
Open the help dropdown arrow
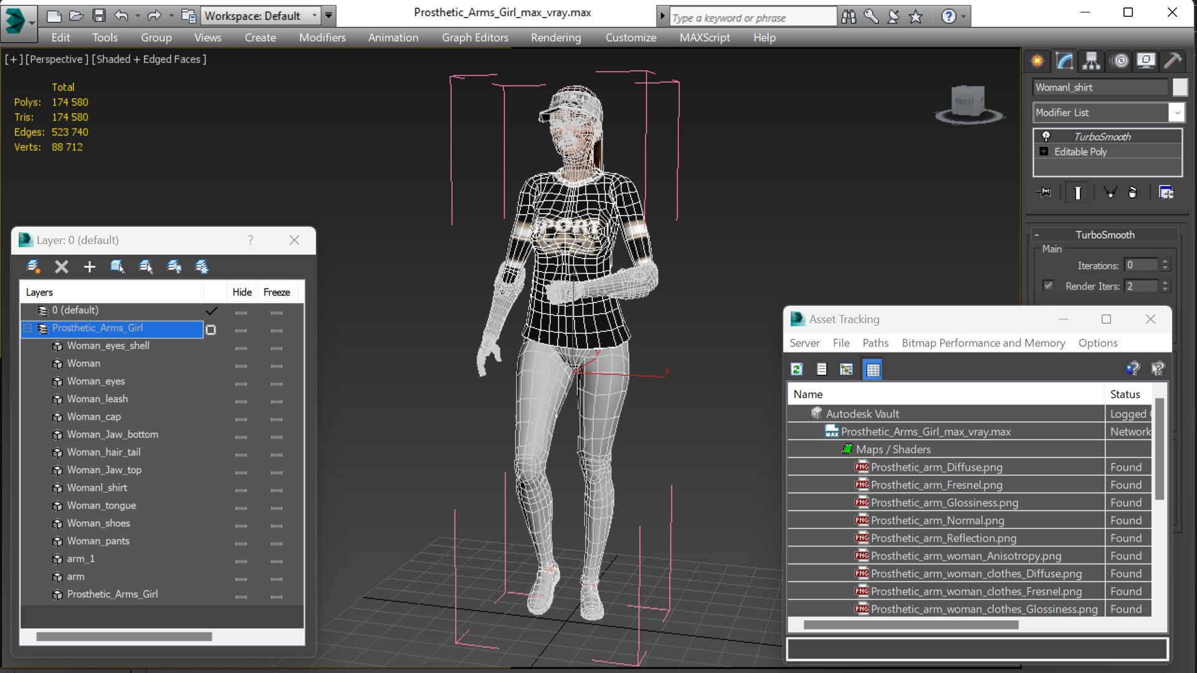pyautogui.click(x=963, y=17)
